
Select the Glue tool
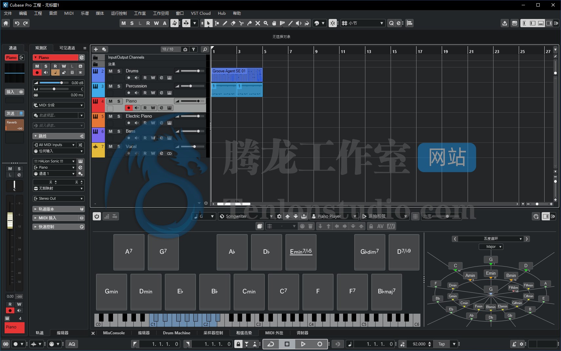250,23
